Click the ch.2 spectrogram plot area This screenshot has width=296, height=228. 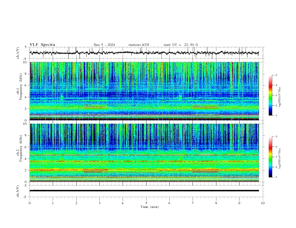tap(144, 153)
